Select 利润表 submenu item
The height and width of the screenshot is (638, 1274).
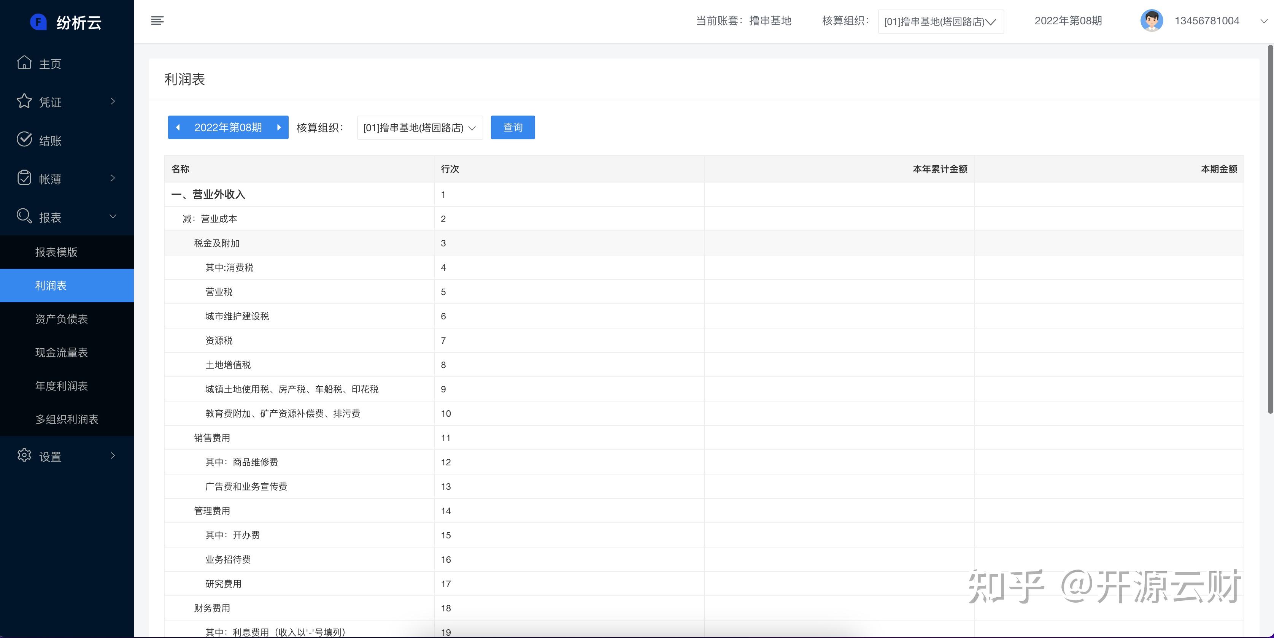67,286
